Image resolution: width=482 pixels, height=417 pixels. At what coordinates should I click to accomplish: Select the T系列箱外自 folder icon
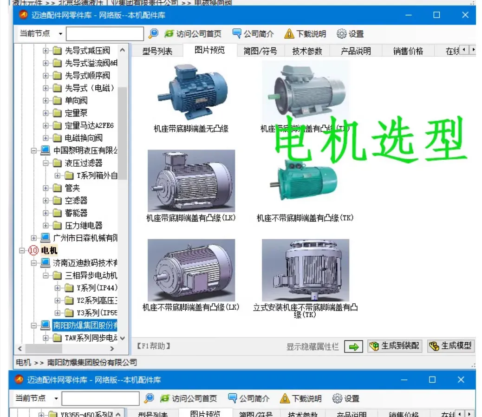69,176
